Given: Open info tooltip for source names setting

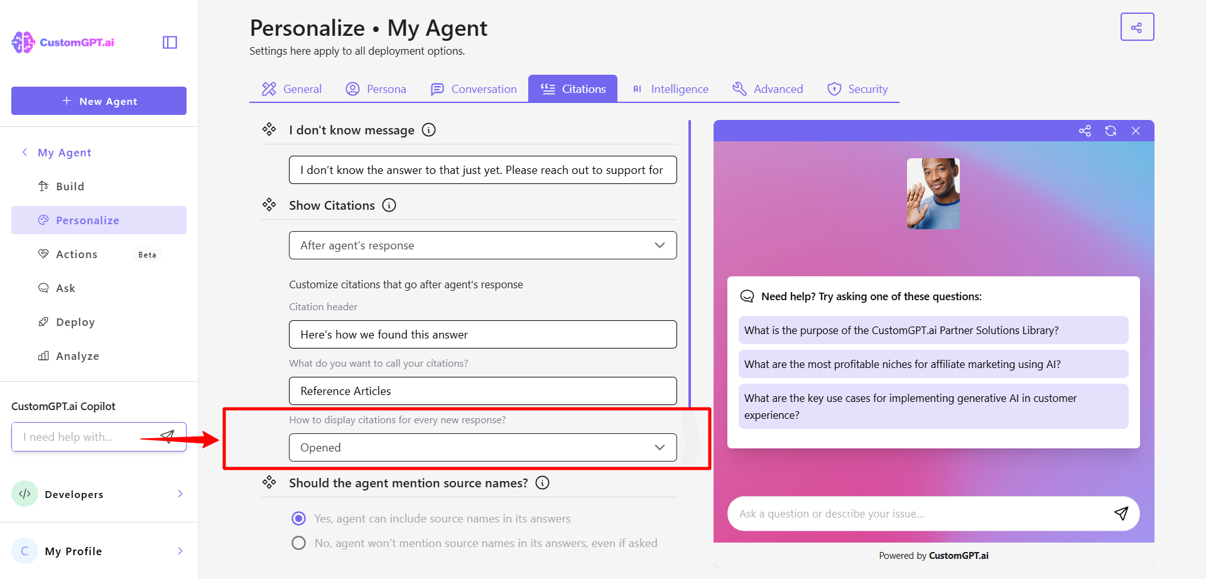Looking at the screenshot, I should 542,483.
